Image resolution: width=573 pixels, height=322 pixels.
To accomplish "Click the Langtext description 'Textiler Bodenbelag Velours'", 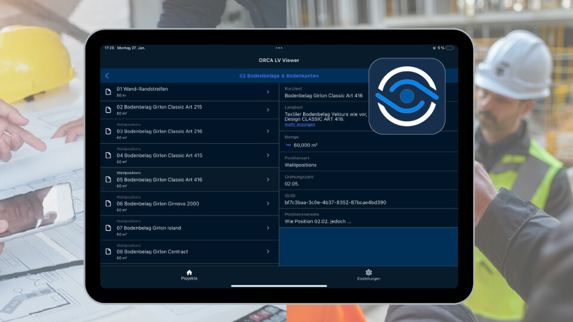I will tap(326, 116).
